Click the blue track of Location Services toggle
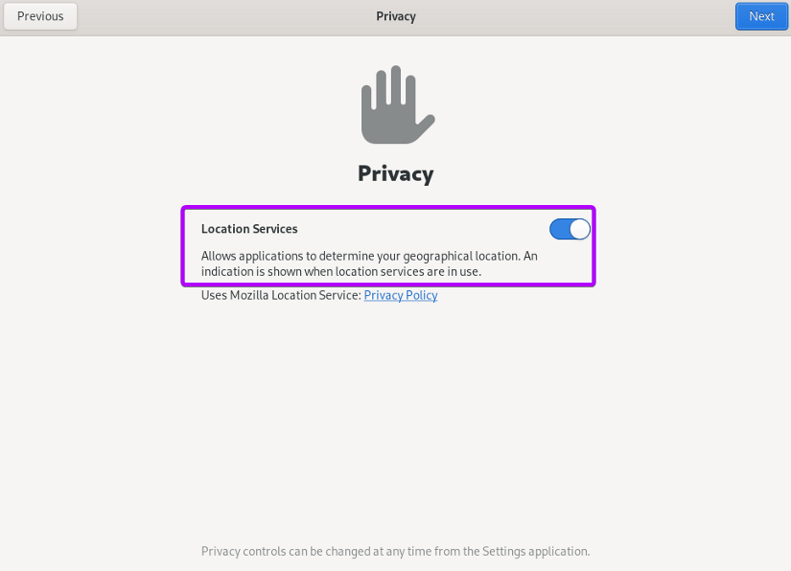Screen dimensions: 791x571 click(560, 229)
